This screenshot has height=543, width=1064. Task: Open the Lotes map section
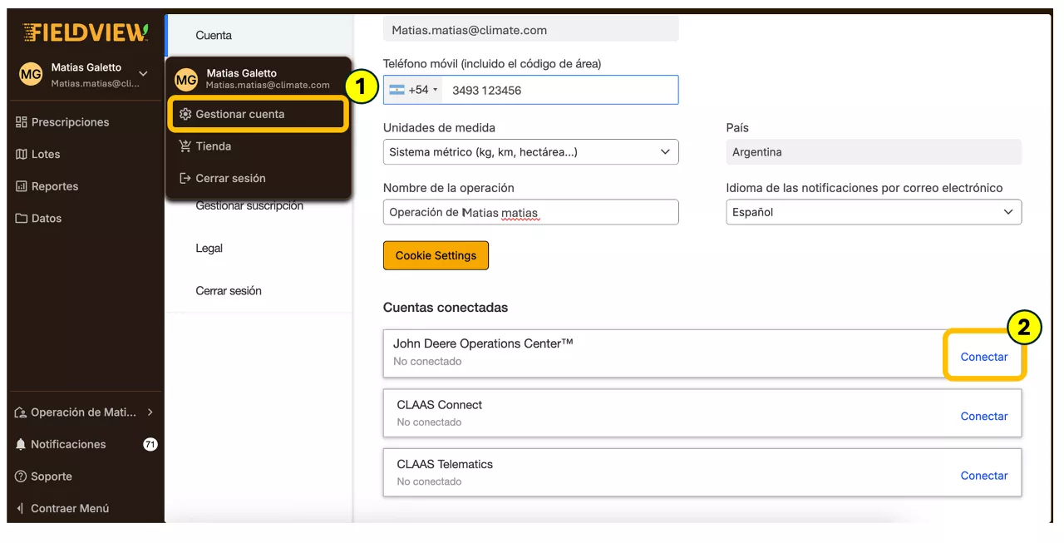[46, 154]
